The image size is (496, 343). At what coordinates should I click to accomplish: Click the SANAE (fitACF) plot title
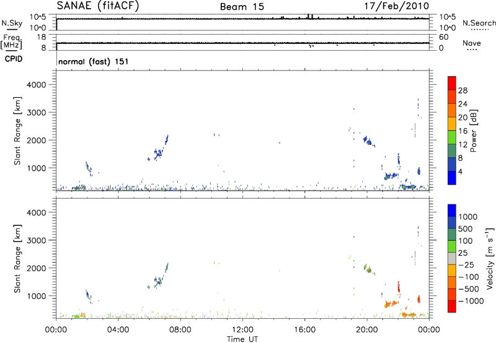coord(98,6)
